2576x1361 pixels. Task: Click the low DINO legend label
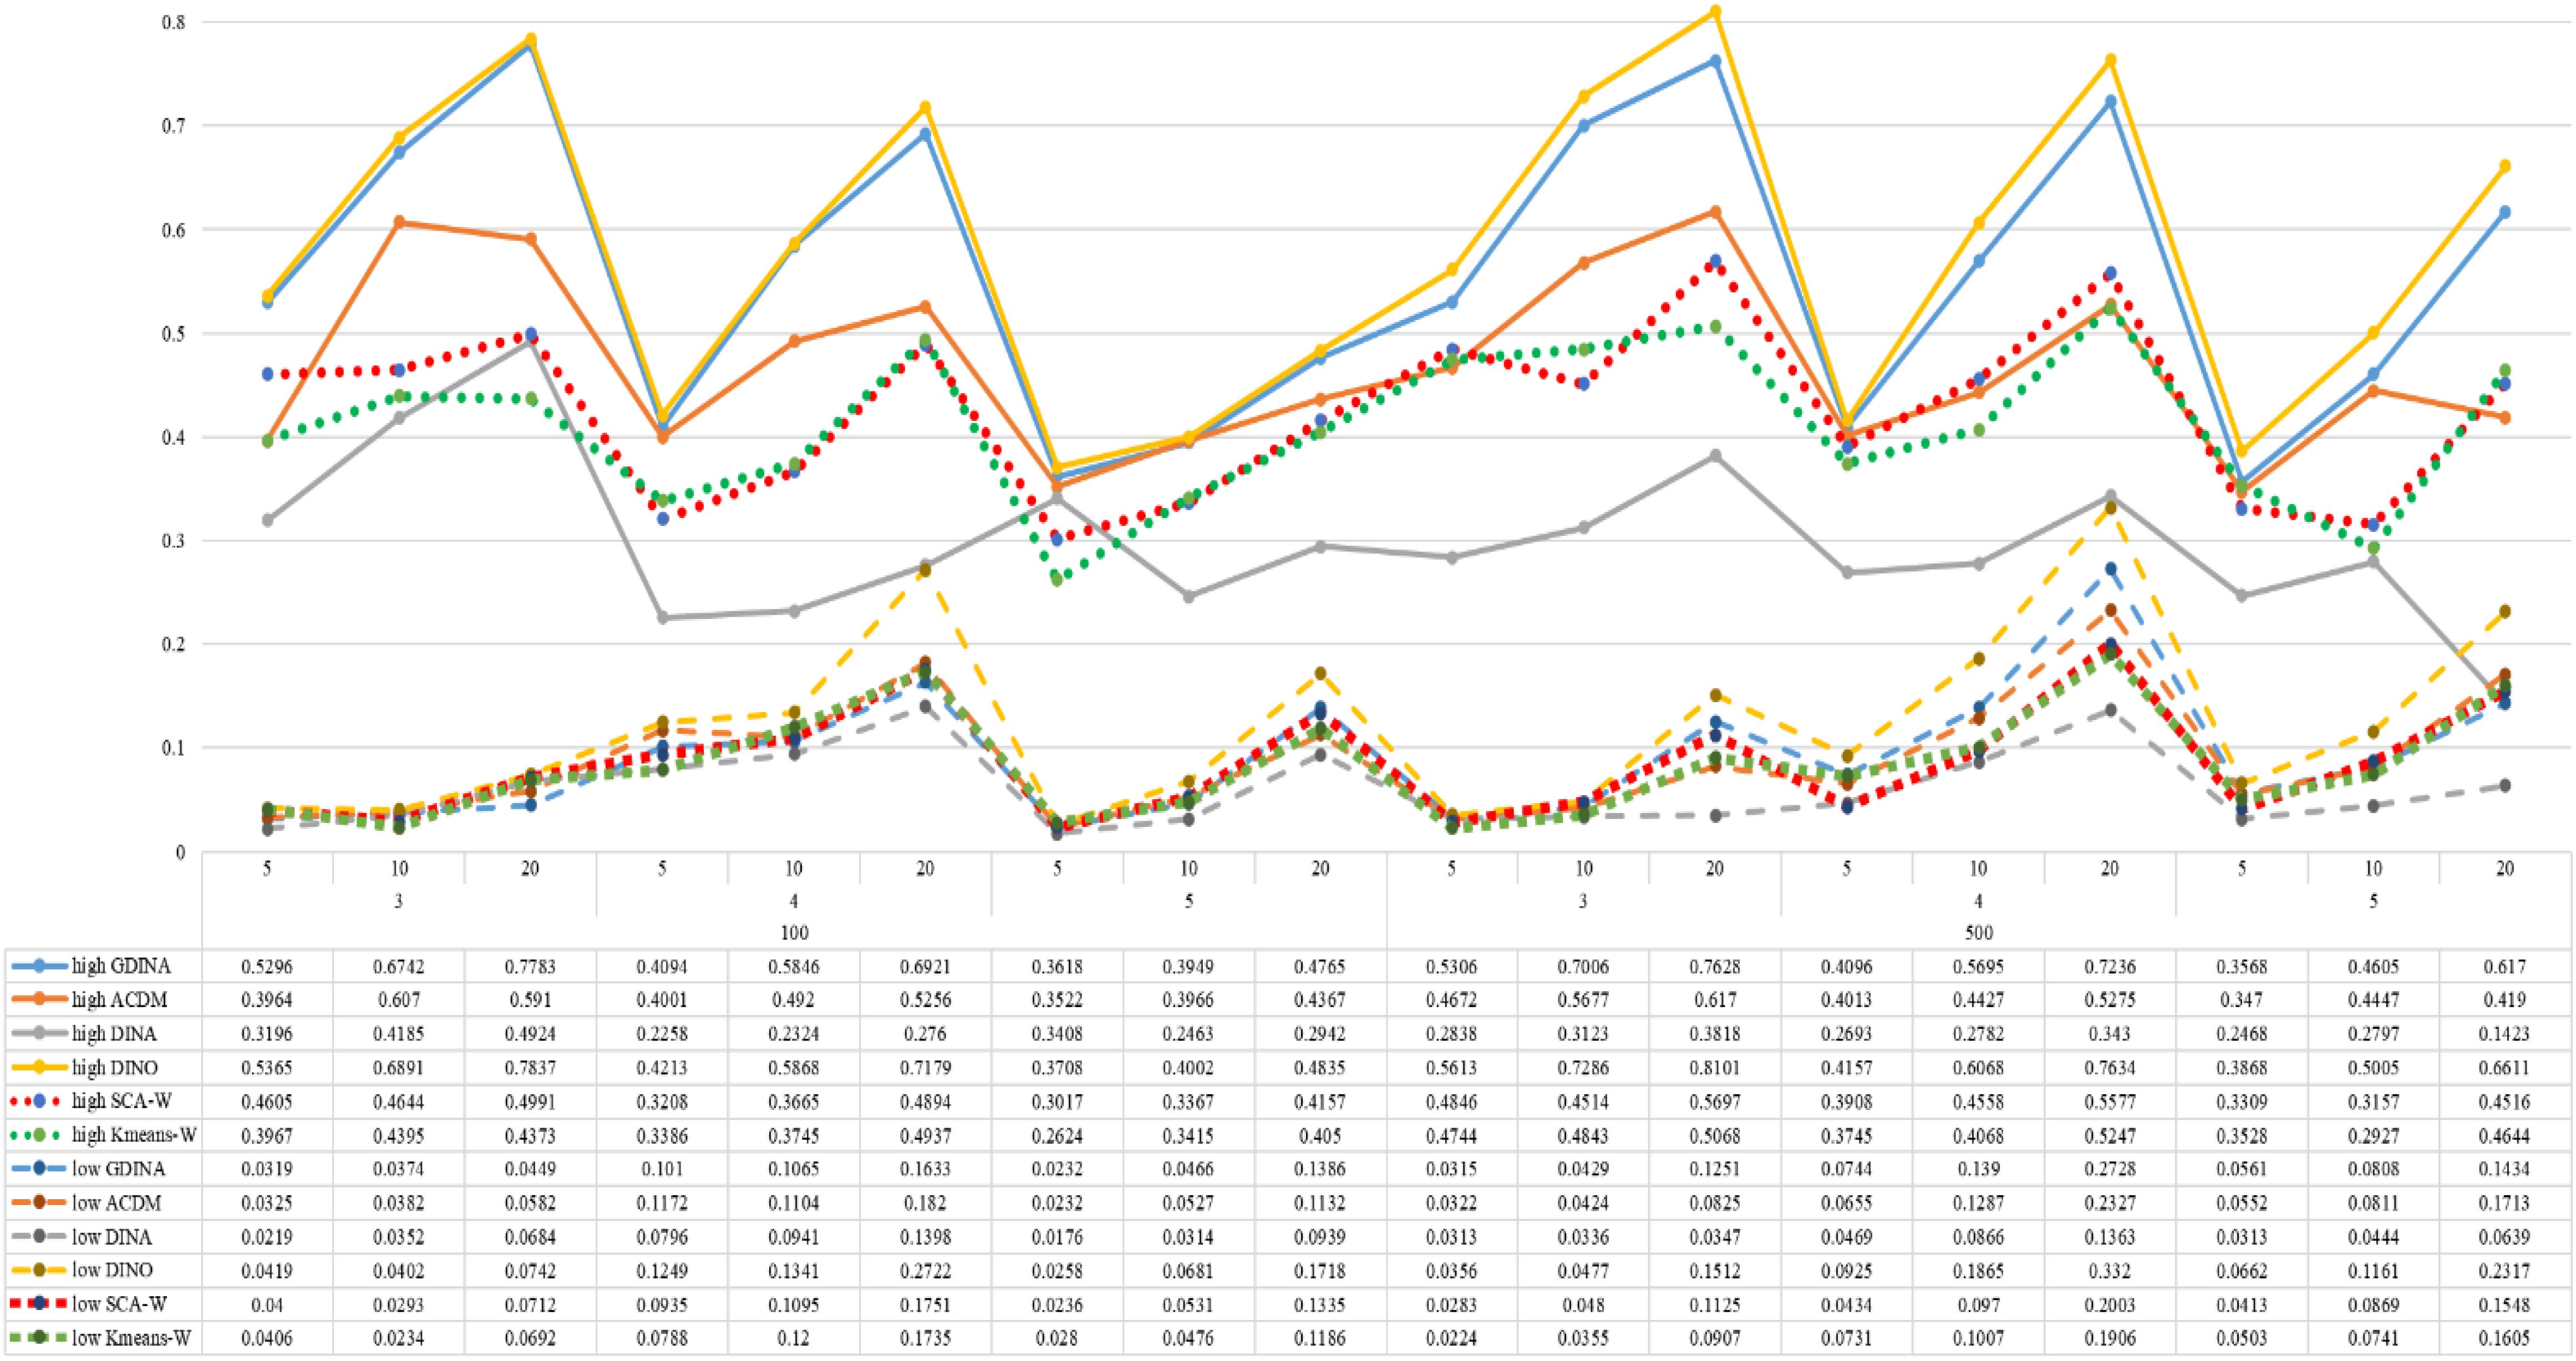pos(112,1271)
